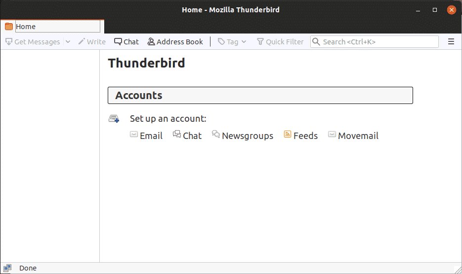Click the Tag toolbar button

pos(232,42)
